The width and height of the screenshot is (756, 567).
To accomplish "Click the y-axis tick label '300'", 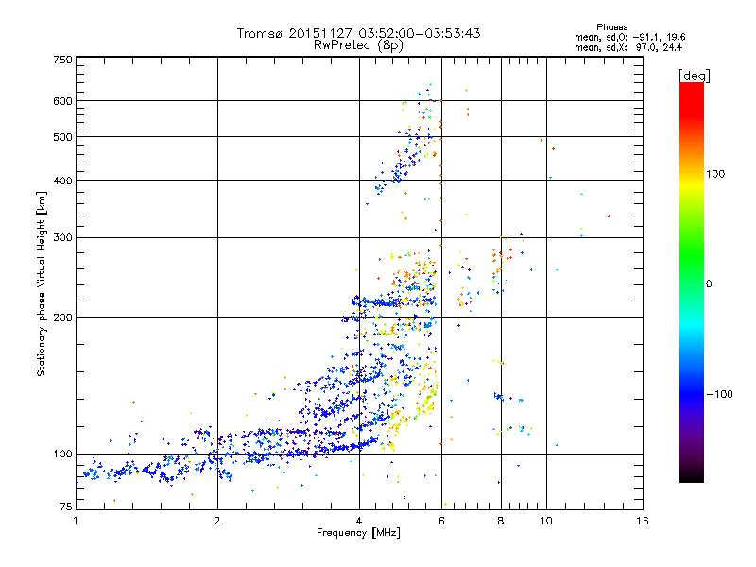I will click(x=62, y=237).
